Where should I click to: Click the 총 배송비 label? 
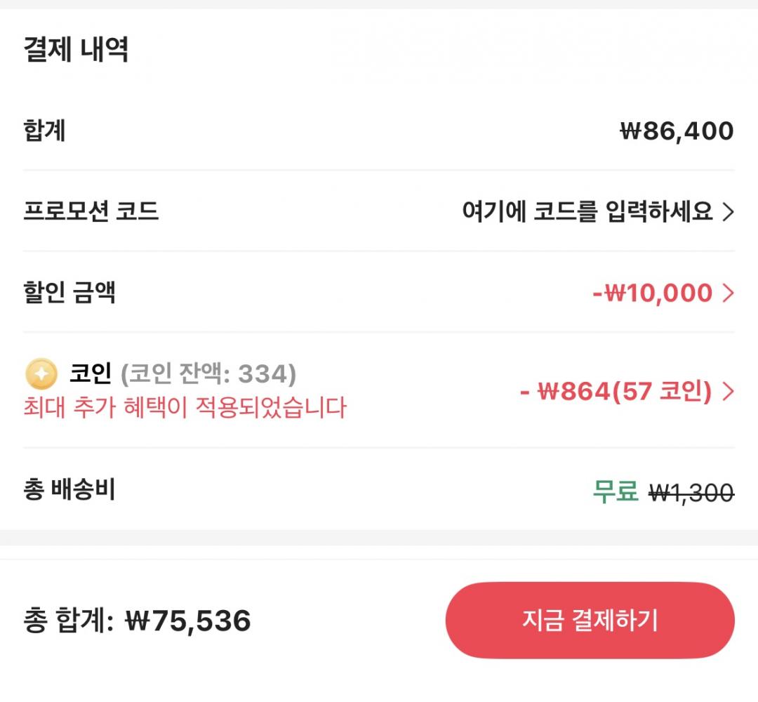69,490
